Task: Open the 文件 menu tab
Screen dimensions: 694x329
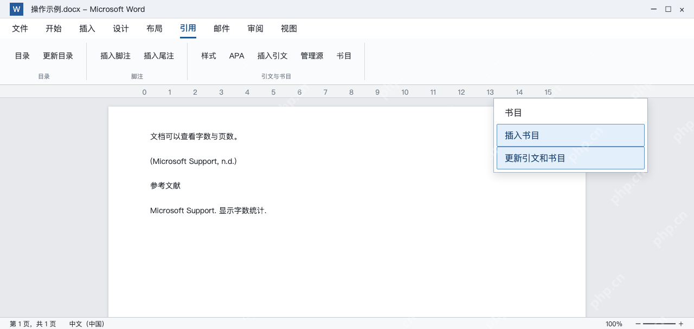Action: [20, 29]
